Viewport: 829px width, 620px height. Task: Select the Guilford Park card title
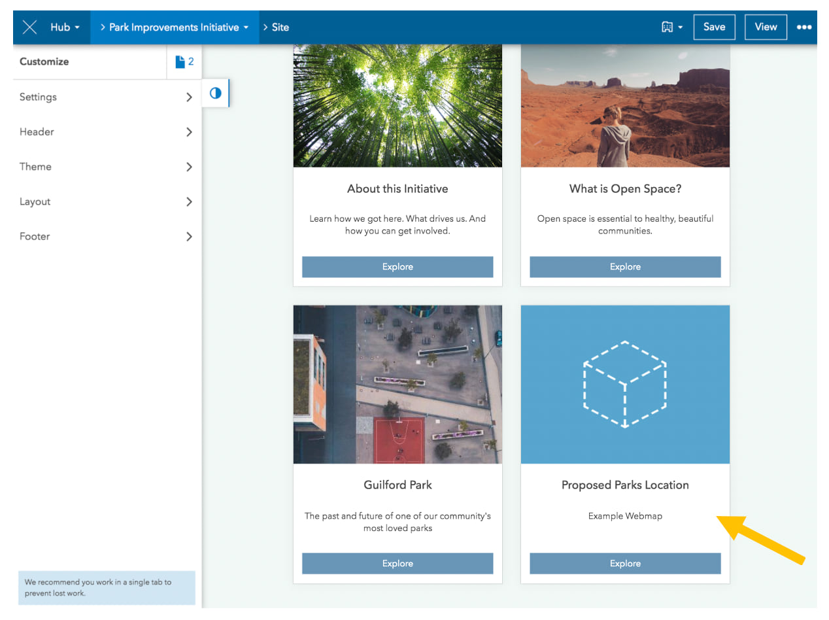[x=398, y=485]
